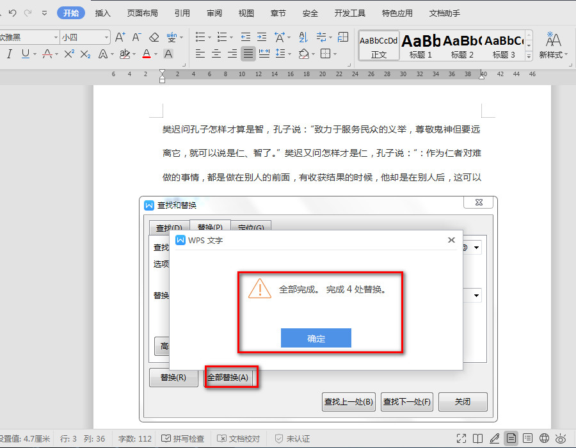Decrease paragraph indent
576x448 pixels.
click(245, 37)
